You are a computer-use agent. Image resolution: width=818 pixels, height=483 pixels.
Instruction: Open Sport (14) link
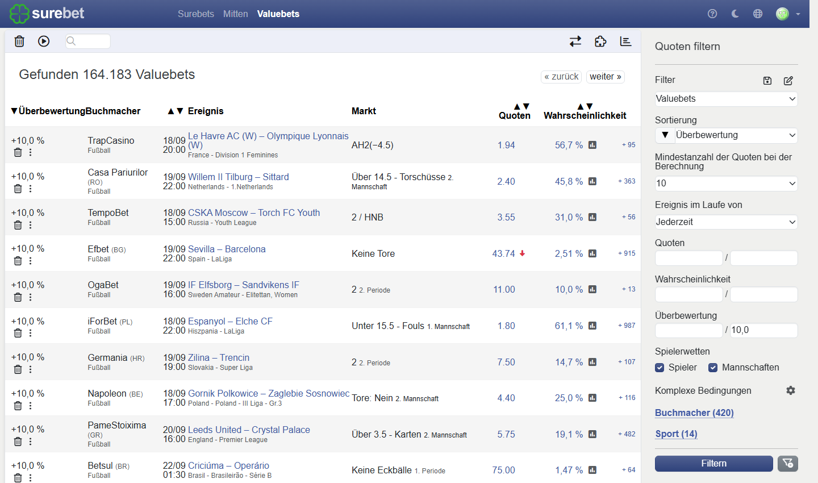click(676, 434)
